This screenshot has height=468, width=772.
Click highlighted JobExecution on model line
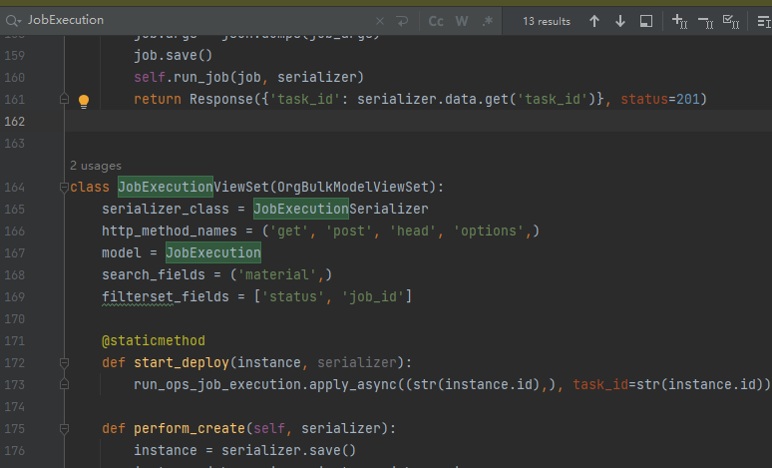pyautogui.click(x=213, y=253)
